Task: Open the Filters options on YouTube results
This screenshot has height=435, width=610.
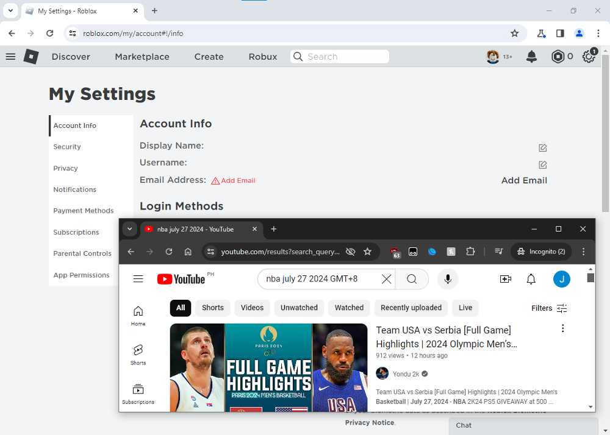Action: (x=550, y=308)
